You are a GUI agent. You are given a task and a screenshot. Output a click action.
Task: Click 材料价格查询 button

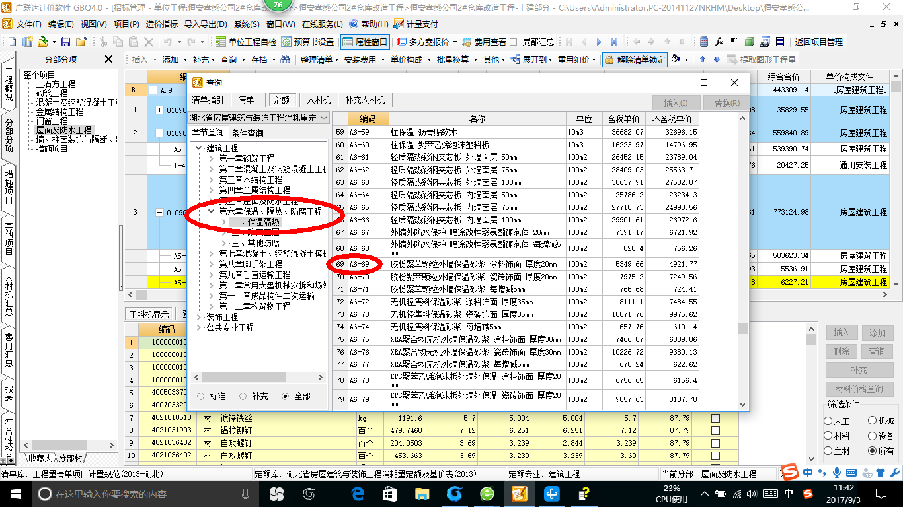click(859, 389)
